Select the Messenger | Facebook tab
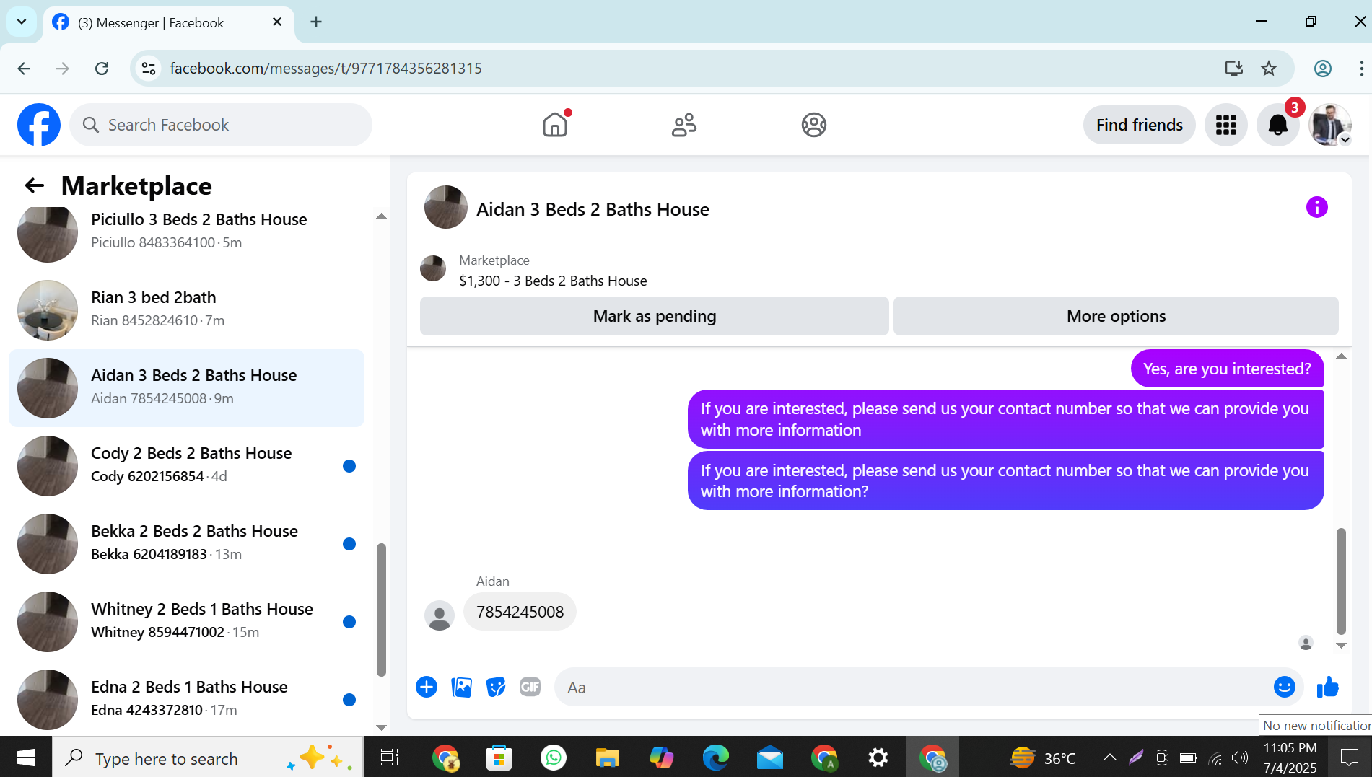The image size is (1372, 777). point(168,23)
